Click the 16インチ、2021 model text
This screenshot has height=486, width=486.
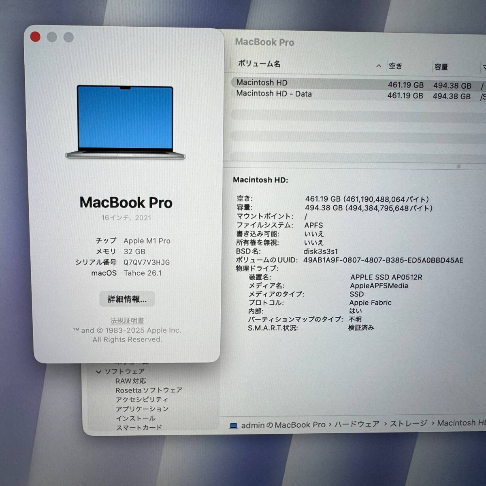126,217
